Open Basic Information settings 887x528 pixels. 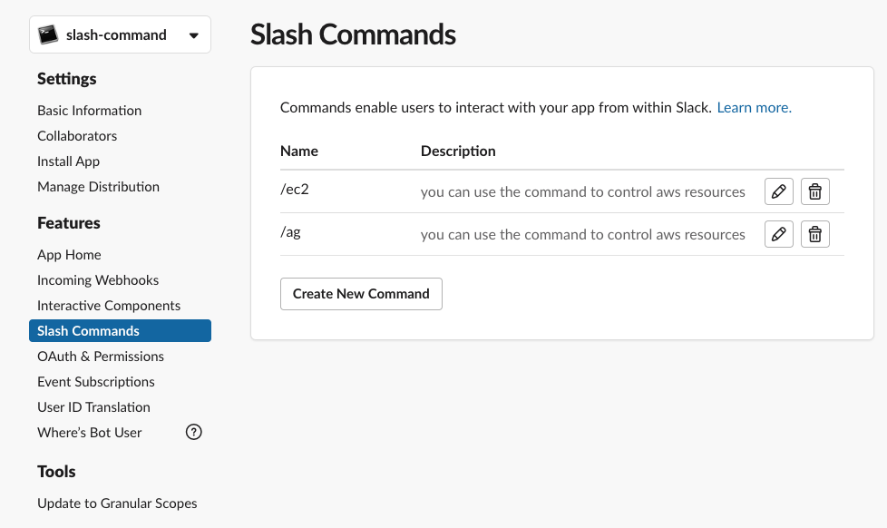tap(90, 111)
